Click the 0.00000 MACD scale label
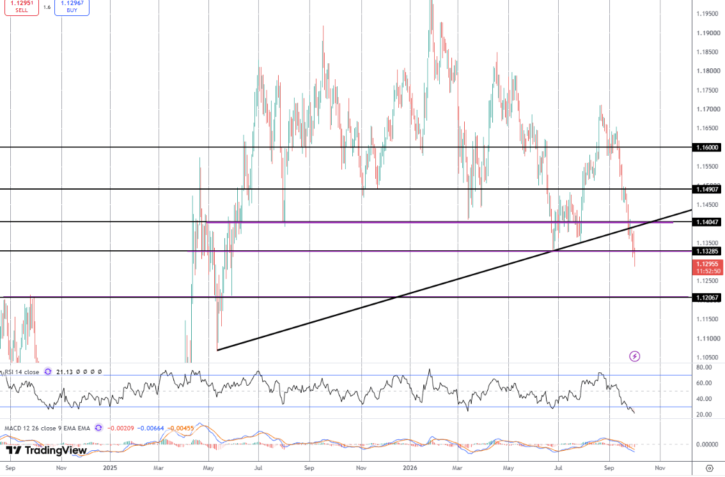This screenshot has width=725, height=477. pos(707,444)
